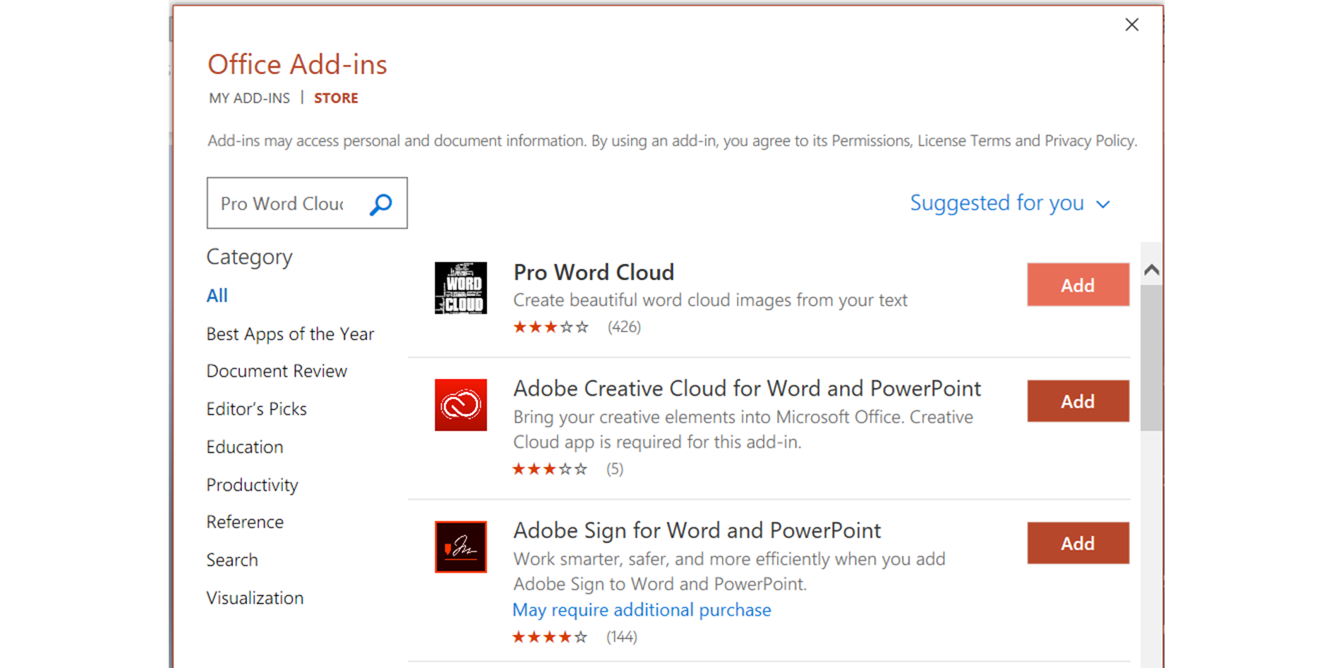This screenshot has width=1334, height=668.
Task: Add the Pro Word Cloud add-in
Action: coord(1078,285)
